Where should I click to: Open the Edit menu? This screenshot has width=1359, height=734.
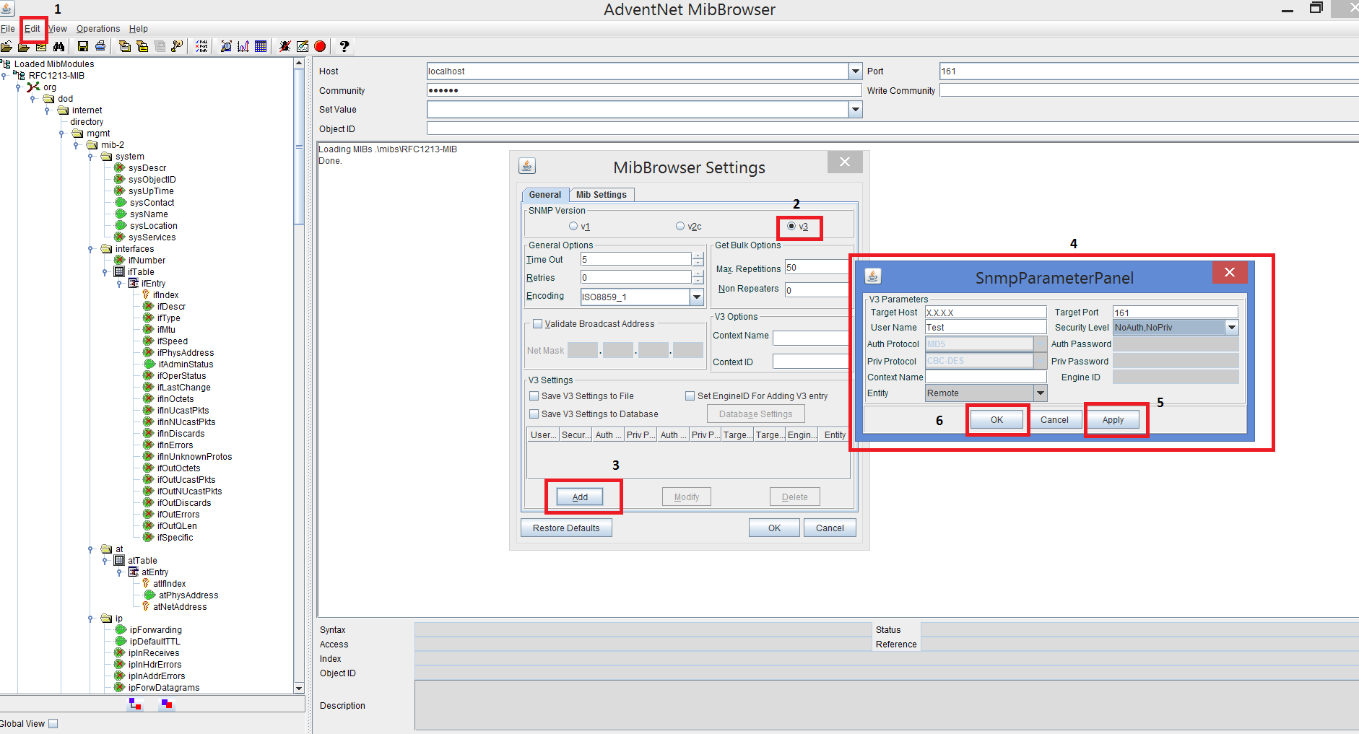(x=32, y=29)
